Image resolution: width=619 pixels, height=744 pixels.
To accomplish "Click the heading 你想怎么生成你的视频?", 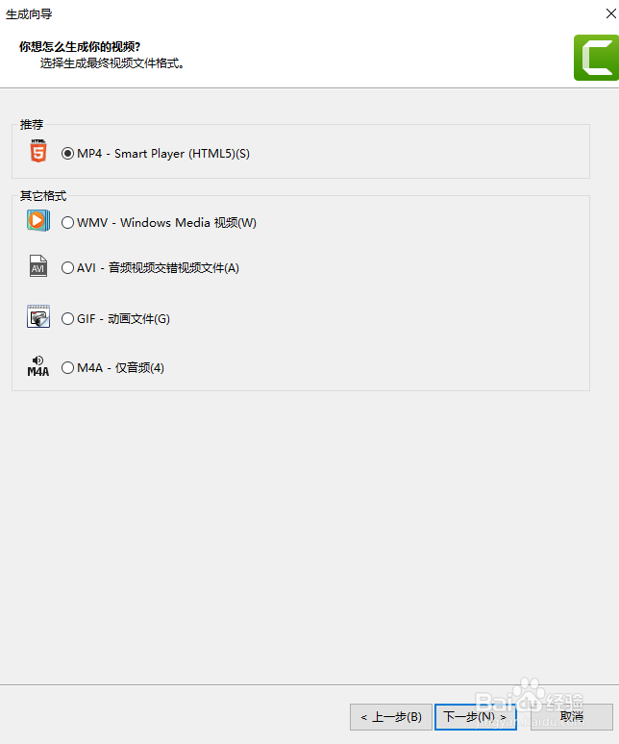I will (80, 46).
